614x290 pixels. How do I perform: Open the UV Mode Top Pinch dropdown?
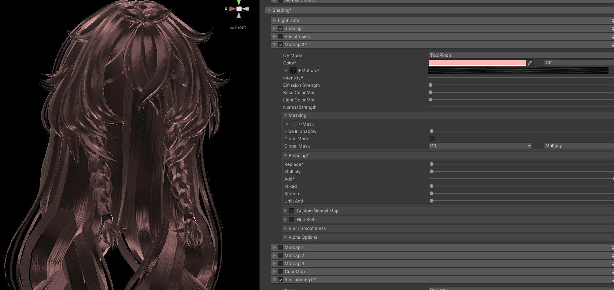pyautogui.click(x=521, y=55)
